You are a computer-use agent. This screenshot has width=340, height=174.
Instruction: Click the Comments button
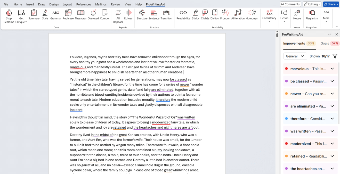[x=290, y=4]
